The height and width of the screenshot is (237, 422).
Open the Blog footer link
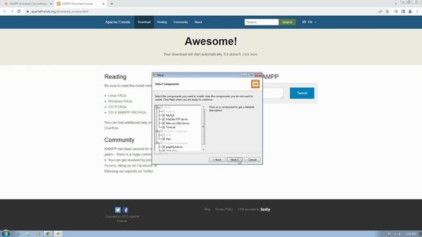tap(207, 209)
